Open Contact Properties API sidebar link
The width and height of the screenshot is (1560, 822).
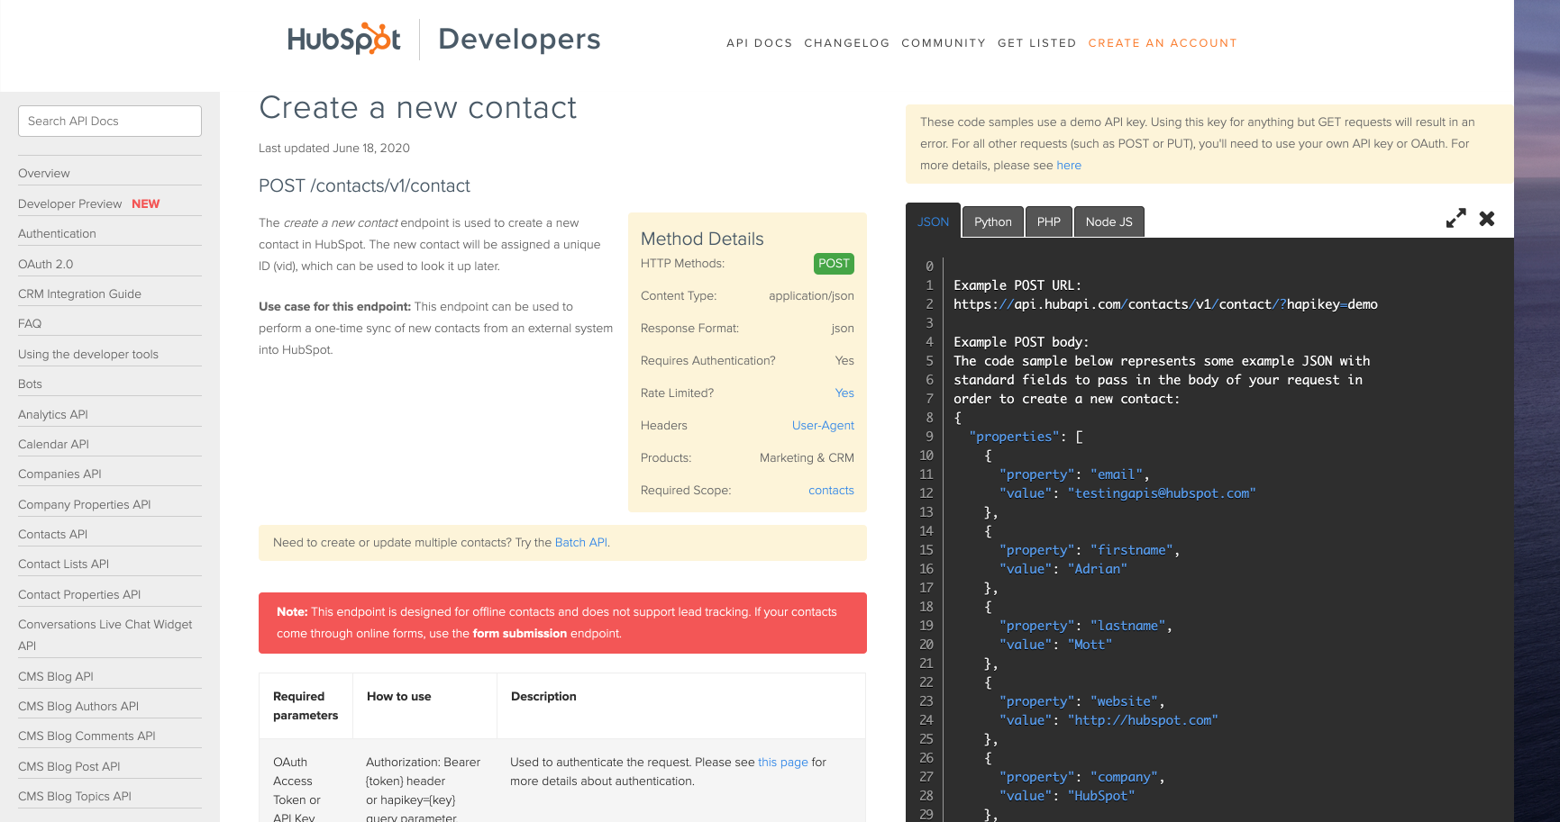[x=79, y=594]
